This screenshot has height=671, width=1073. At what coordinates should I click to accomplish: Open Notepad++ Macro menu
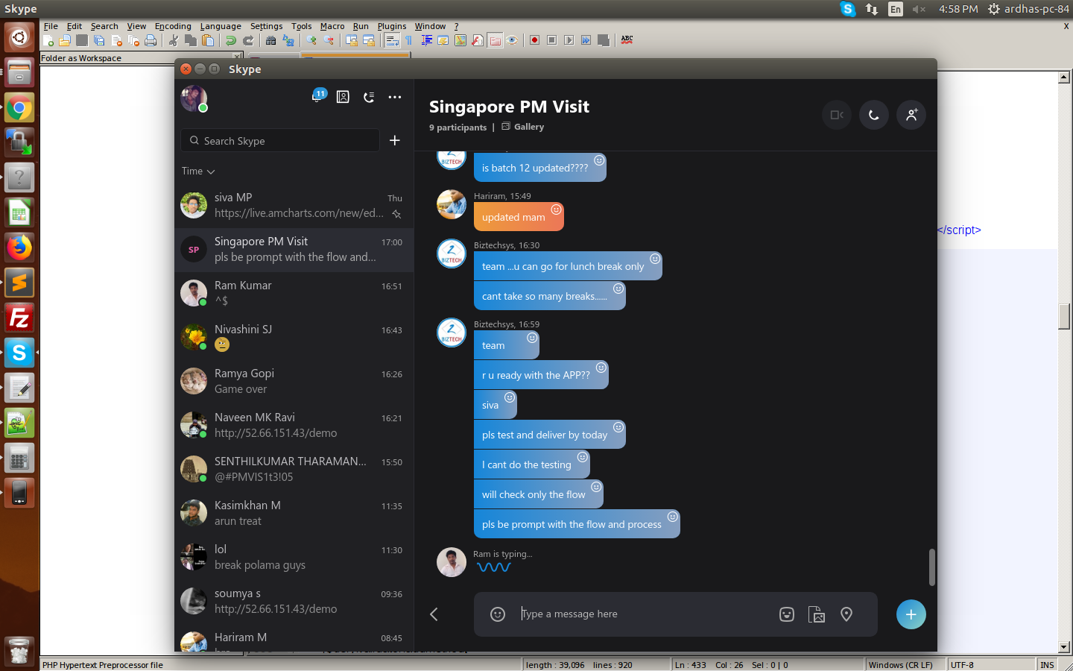pos(332,26)
